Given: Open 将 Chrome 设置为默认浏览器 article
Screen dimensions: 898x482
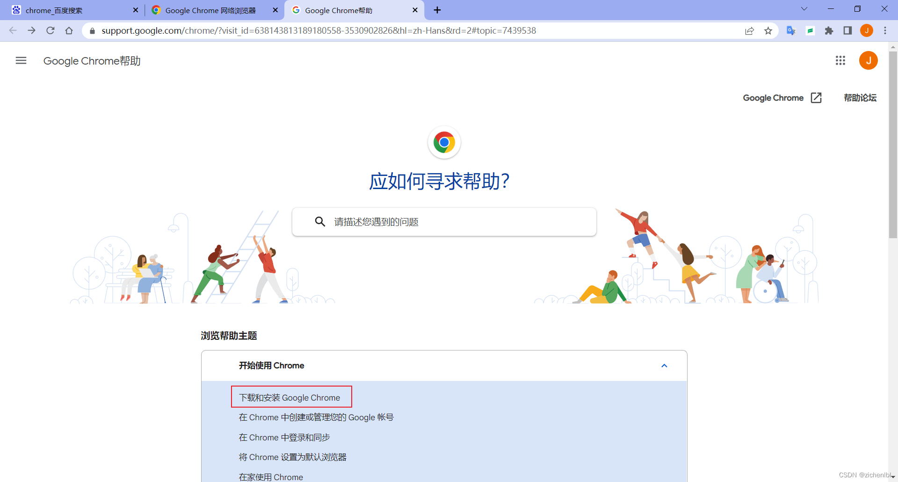Looking at the screenshot, I should click(x=292, y=457).
